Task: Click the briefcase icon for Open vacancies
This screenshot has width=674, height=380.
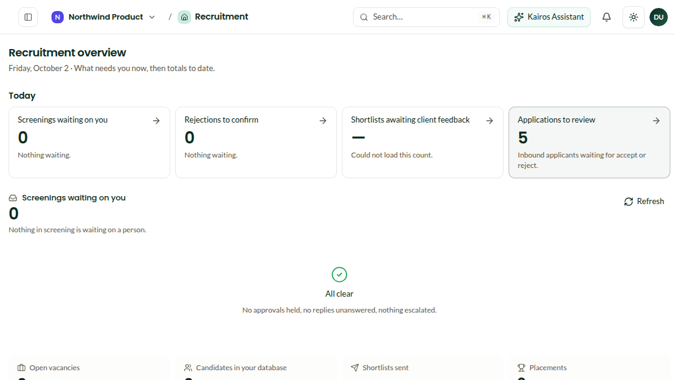Action: click(x=21, y=368)
